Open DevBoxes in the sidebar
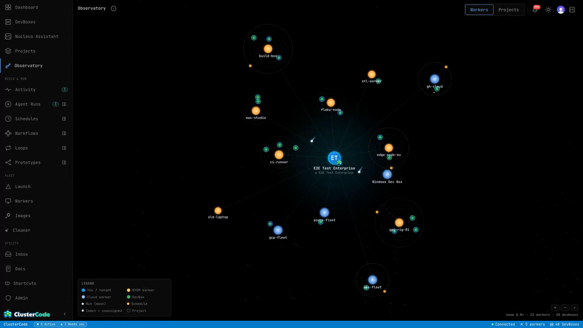This screenshot has width=583, height=328. point(36,22)
